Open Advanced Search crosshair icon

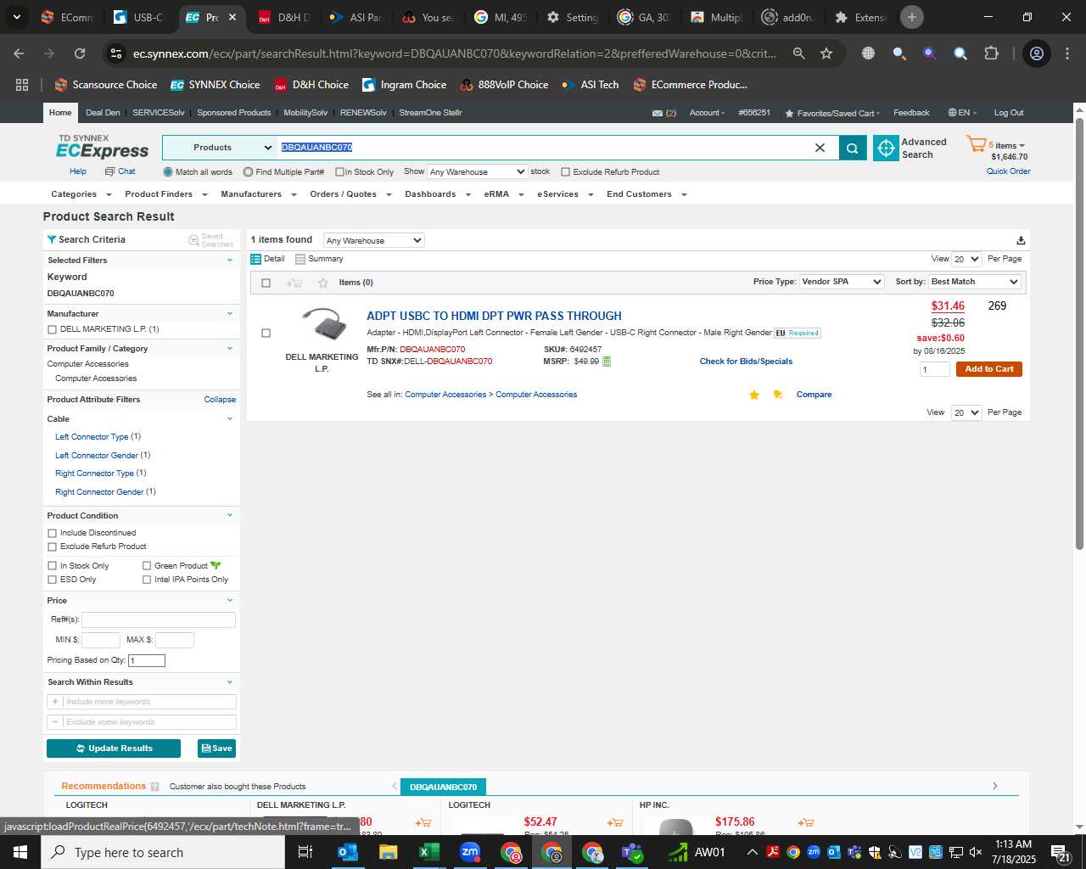pos(886,148)
